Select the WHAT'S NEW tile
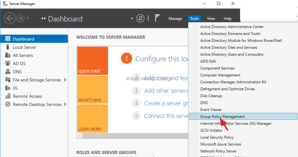The height and width of the screenshot is (157, 298). 93,90
